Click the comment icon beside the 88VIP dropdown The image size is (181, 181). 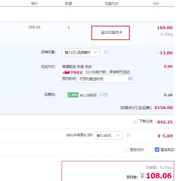pyautogui.click(x=128, y=136)
